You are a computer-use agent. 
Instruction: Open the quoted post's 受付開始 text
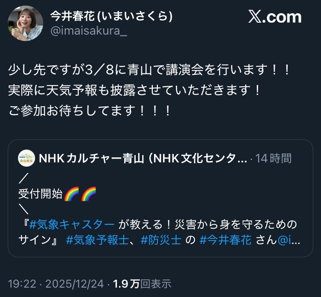(x=40, y=194)
